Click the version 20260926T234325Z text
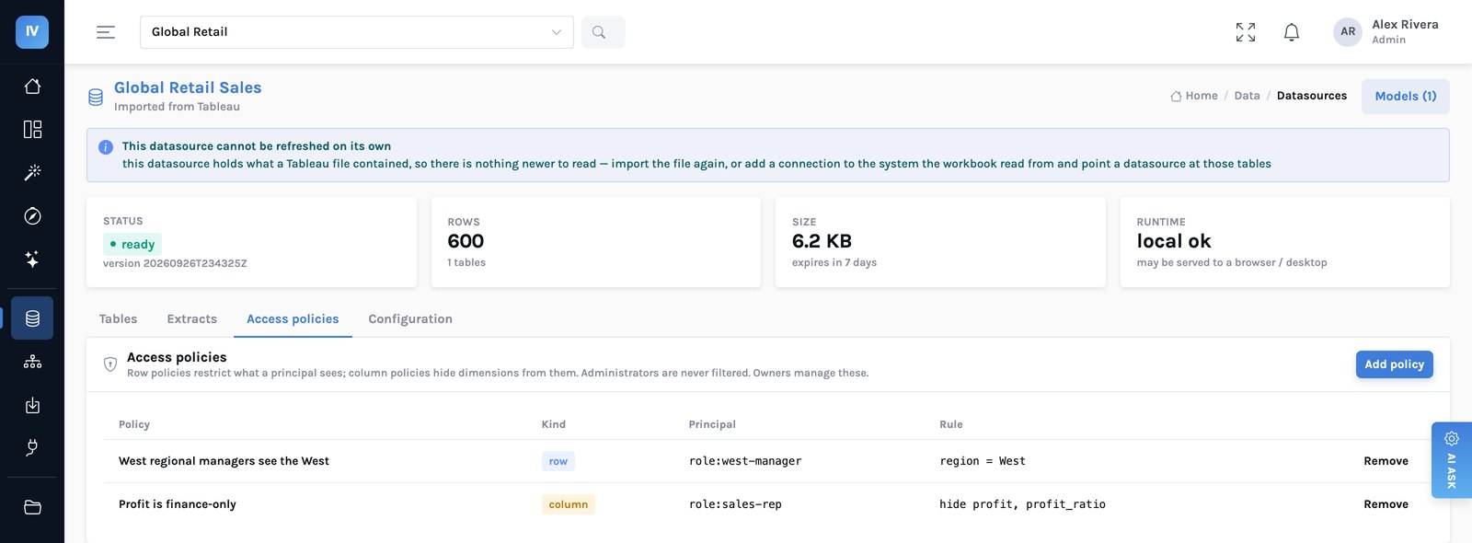This screenshot has height=543, width=1472. click(x=175, y=263)
